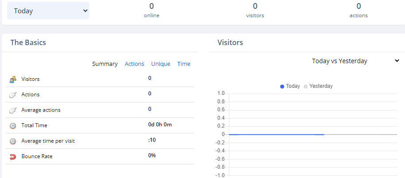Click the Visitors chart panel heading

click(230, 43)
